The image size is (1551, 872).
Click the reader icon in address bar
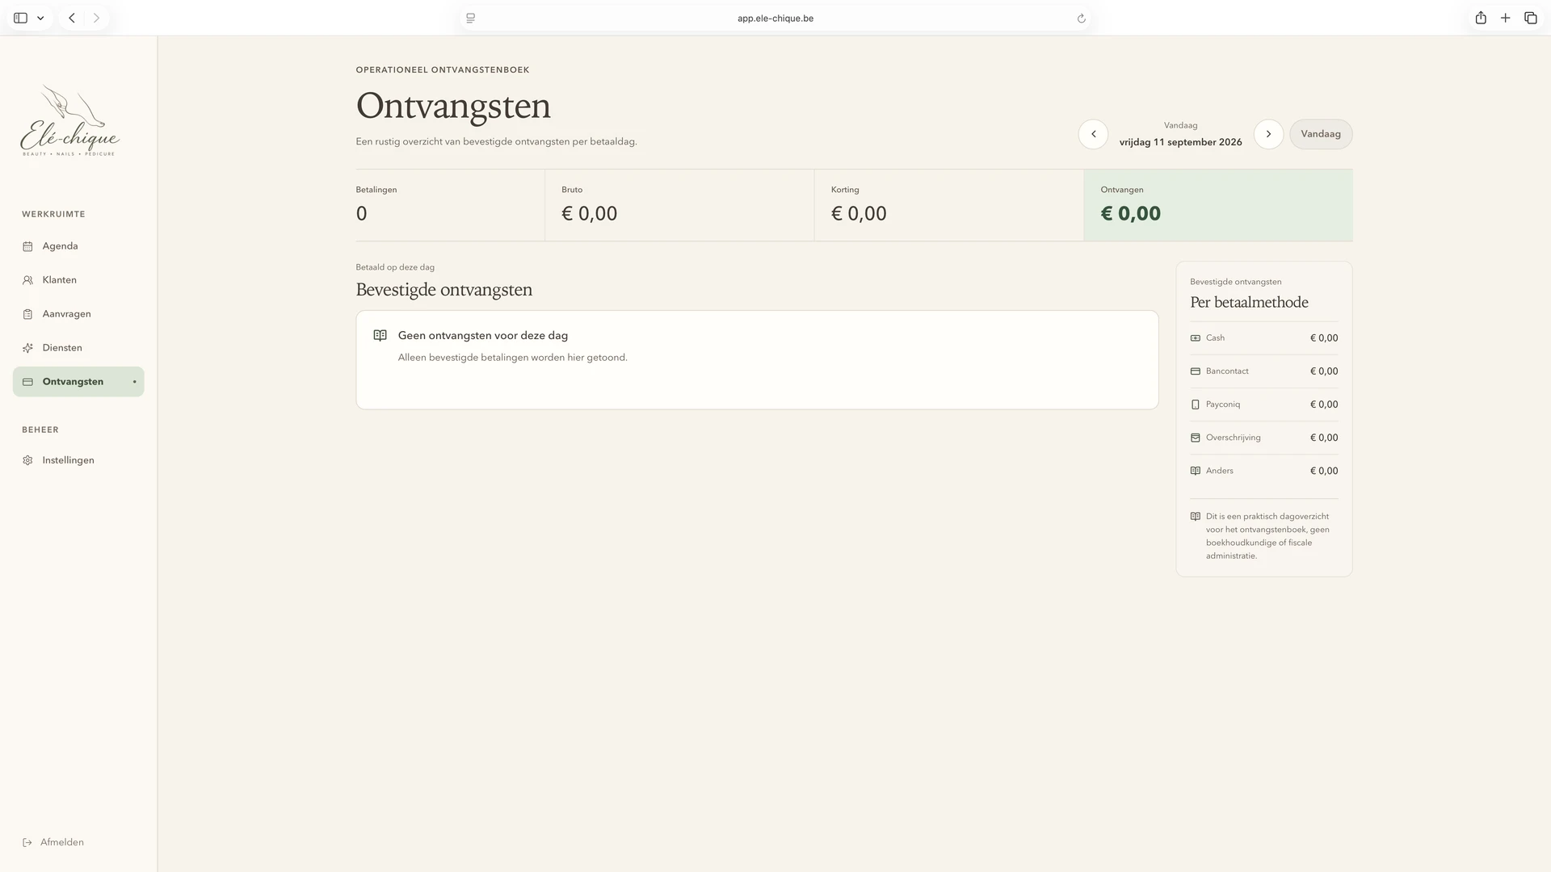471,19
